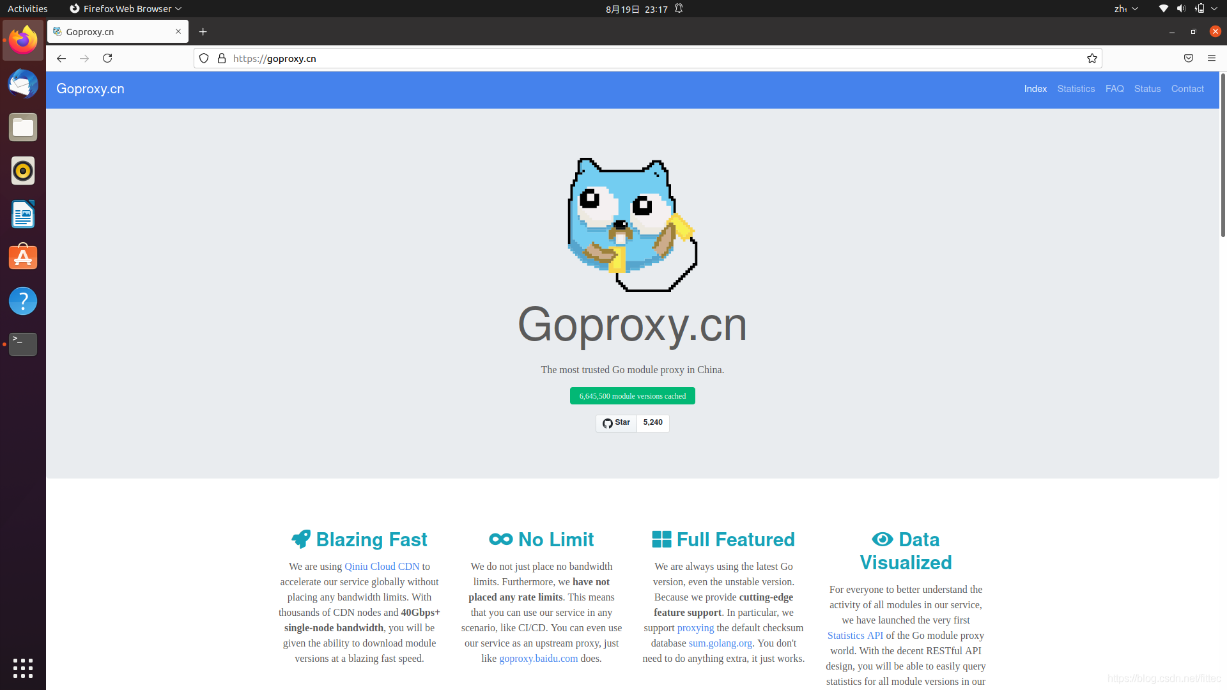Click the Writer document editor icon

pyautogui.click(x=23, y=214)
